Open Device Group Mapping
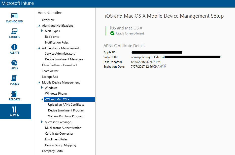This screenshot has height=155, width=235. coord(60,145)
